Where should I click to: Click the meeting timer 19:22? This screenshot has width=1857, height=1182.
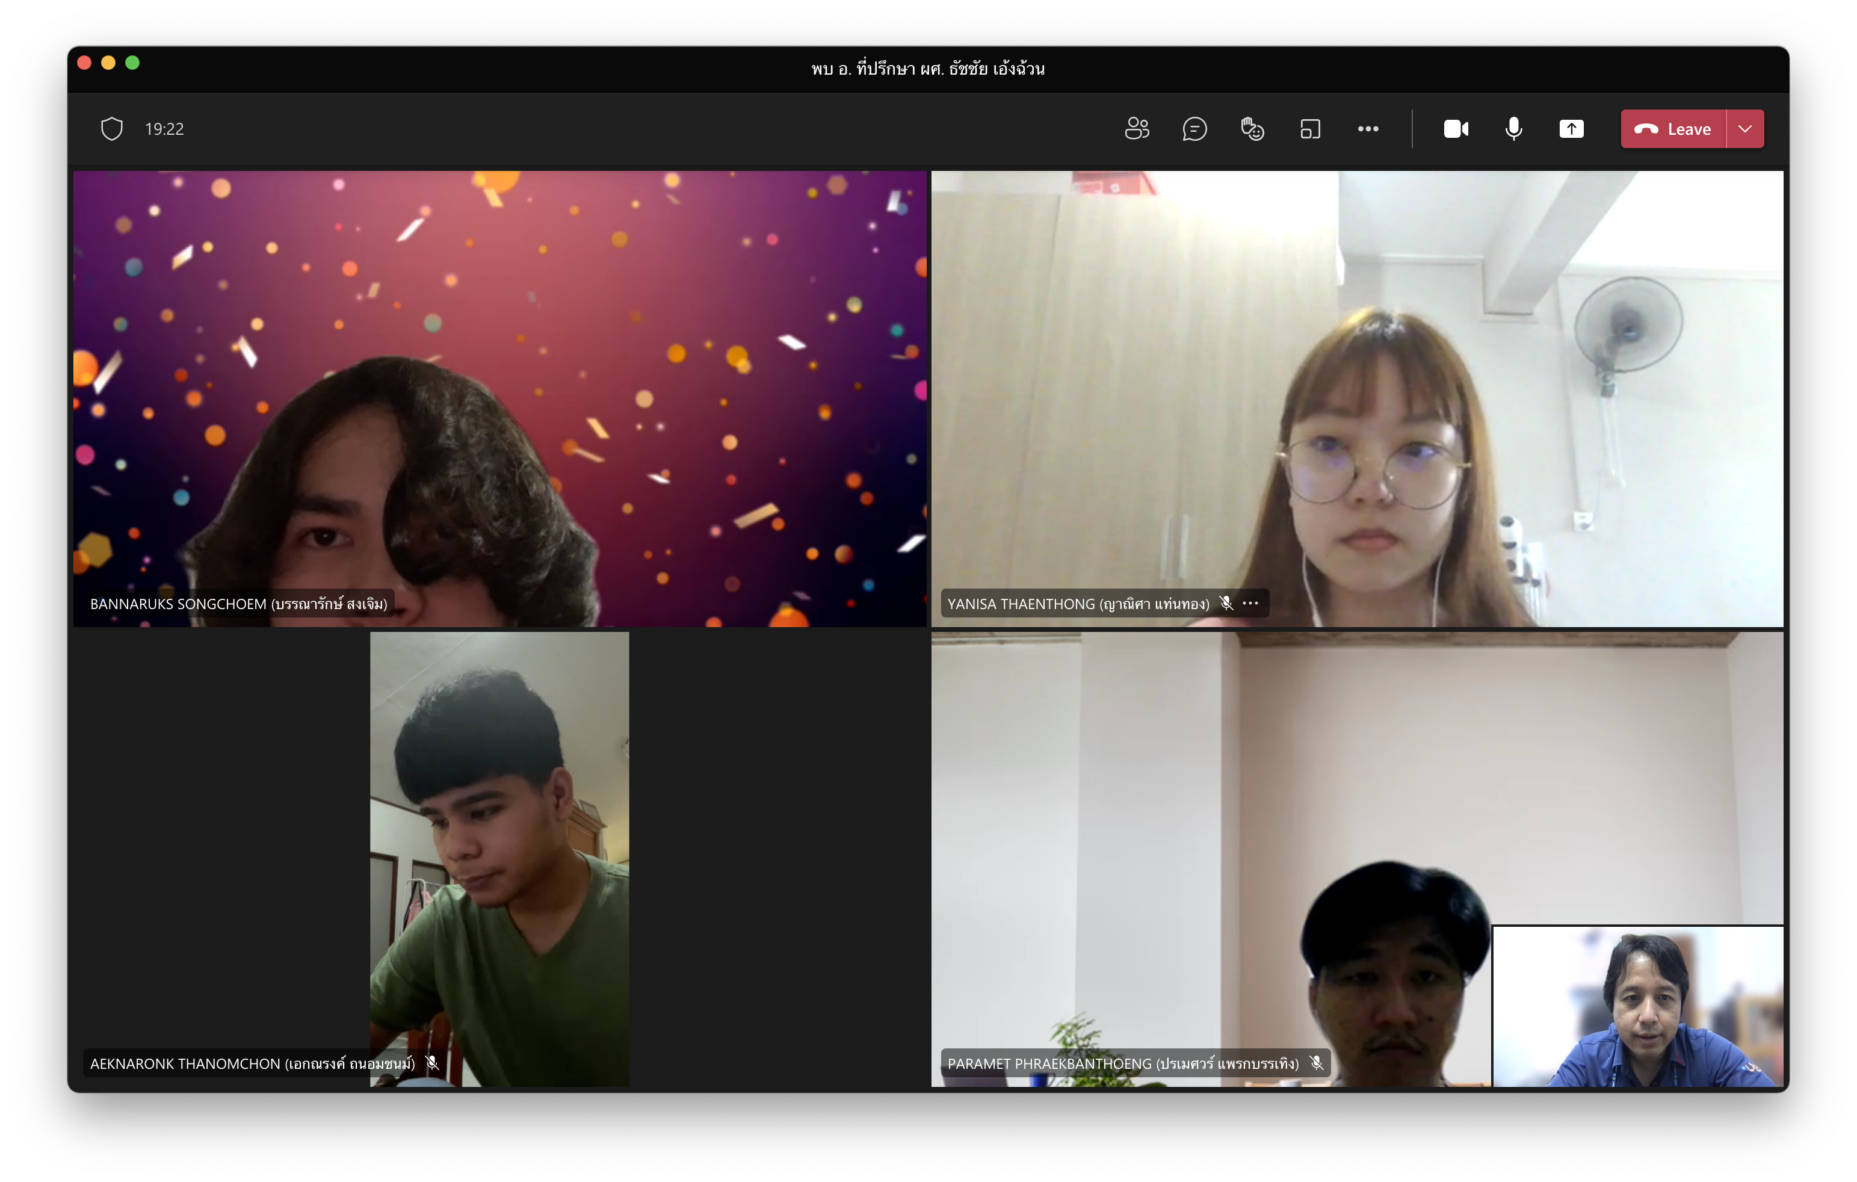[x=164, y=129]
